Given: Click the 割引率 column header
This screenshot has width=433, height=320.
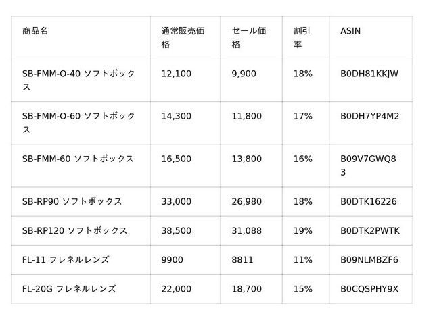Looking at the screenshot, I should pyautogui.click(x=302, y=37).
